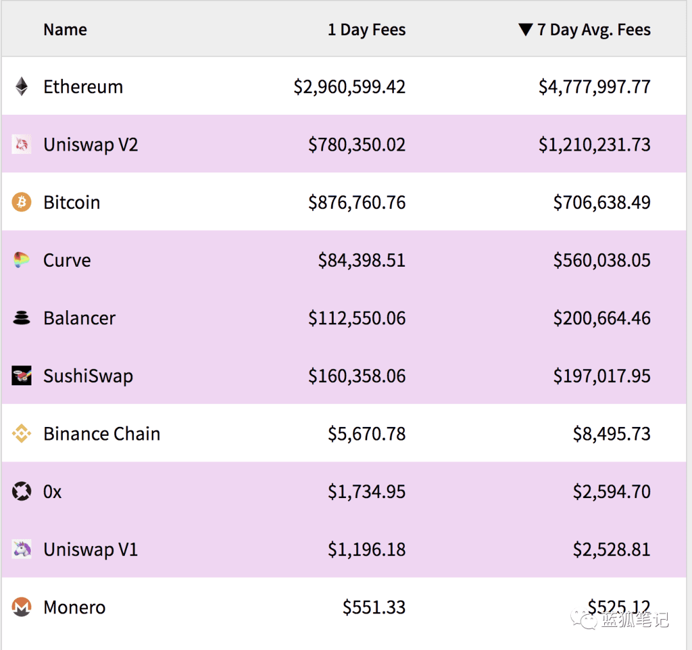Sort table by Name column header
The image size is (692, 650).
[x=65, y=29]
